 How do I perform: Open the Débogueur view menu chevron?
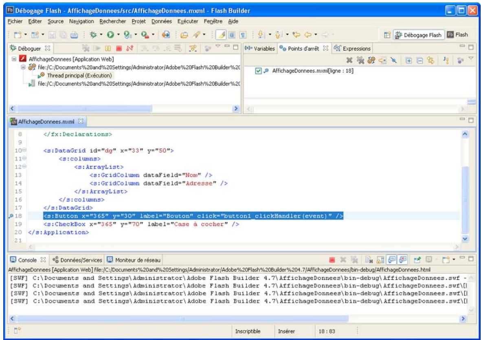217,48
